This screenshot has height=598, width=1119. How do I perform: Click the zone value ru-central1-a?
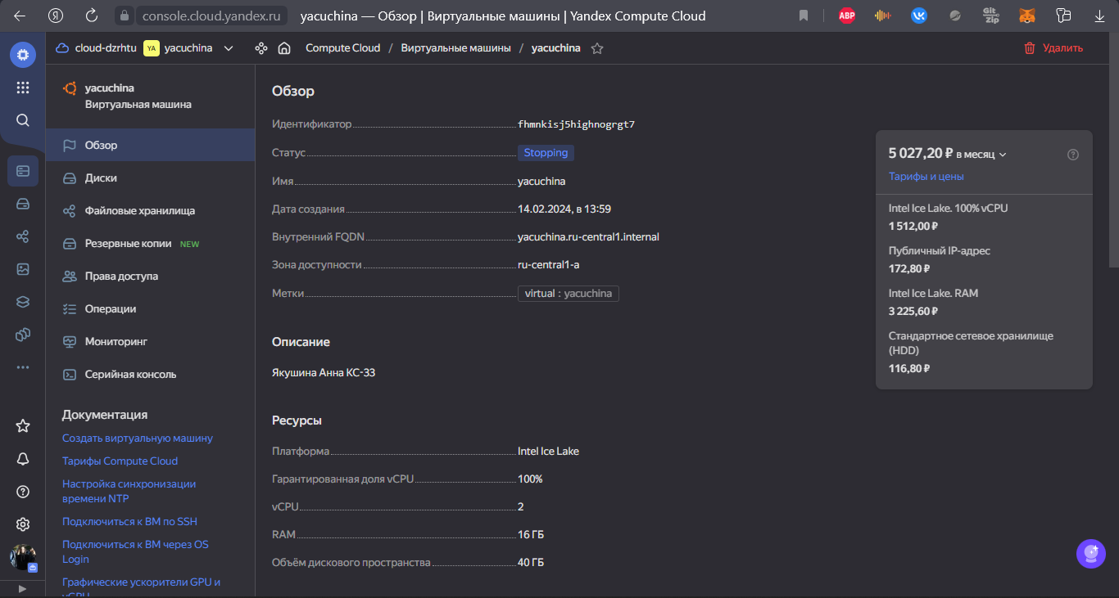(x=548, y=265)
